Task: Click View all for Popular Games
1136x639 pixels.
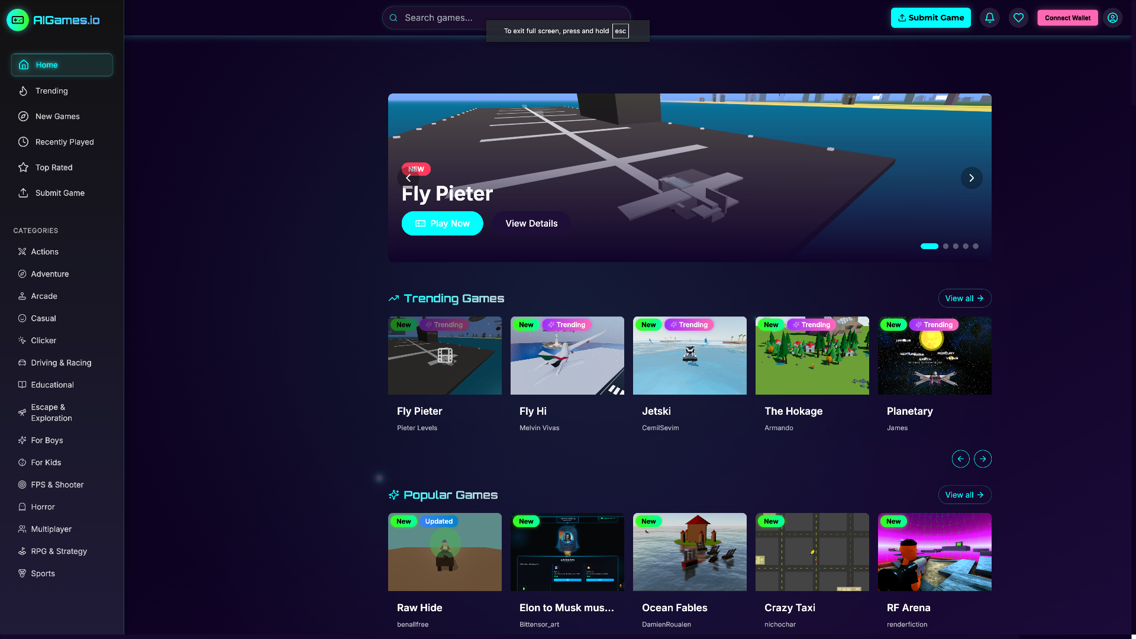Action: tap(964, 495)
